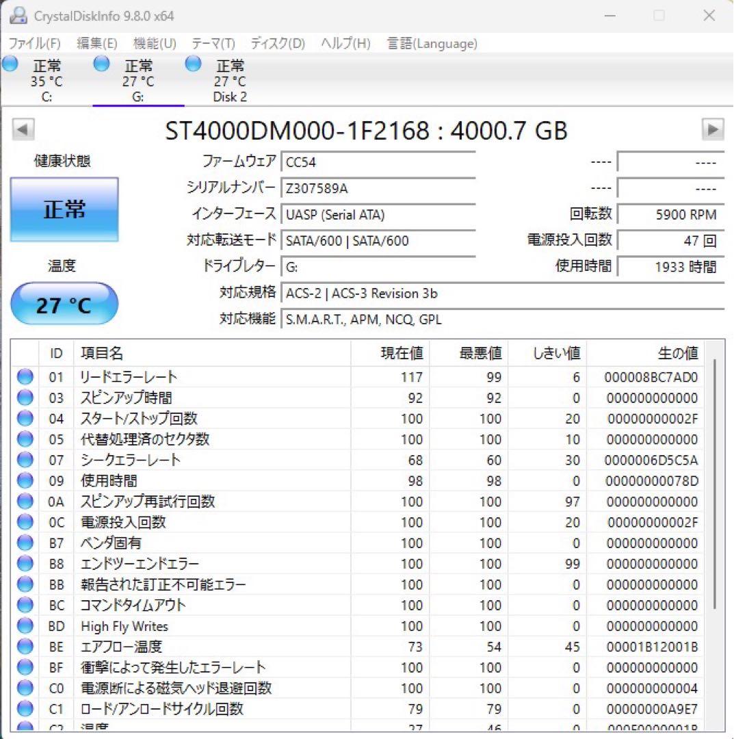This screenshot has width=734, height=739.
Task: Select the High Fly Writes row name
Action: click(124, 626)
